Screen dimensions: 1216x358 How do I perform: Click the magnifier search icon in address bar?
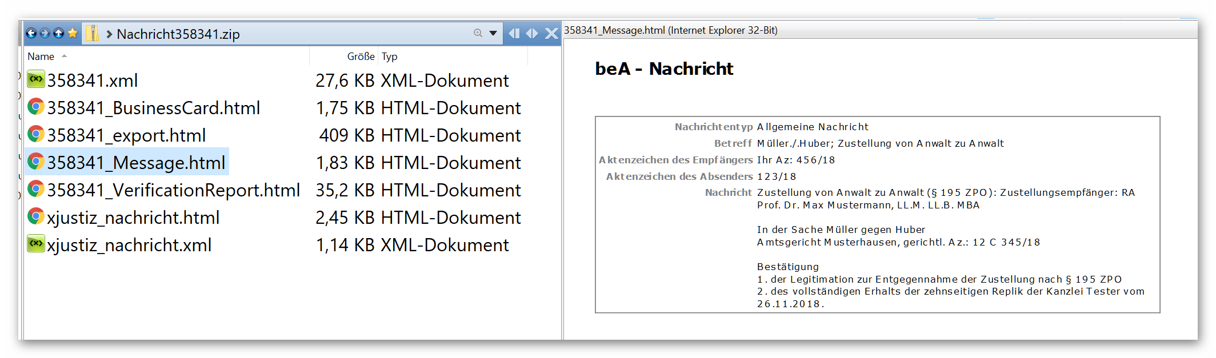[x=478, y=33]
